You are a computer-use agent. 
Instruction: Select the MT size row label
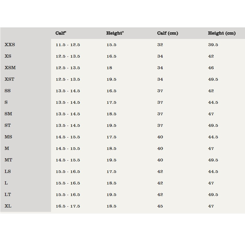tap(8, 160)
